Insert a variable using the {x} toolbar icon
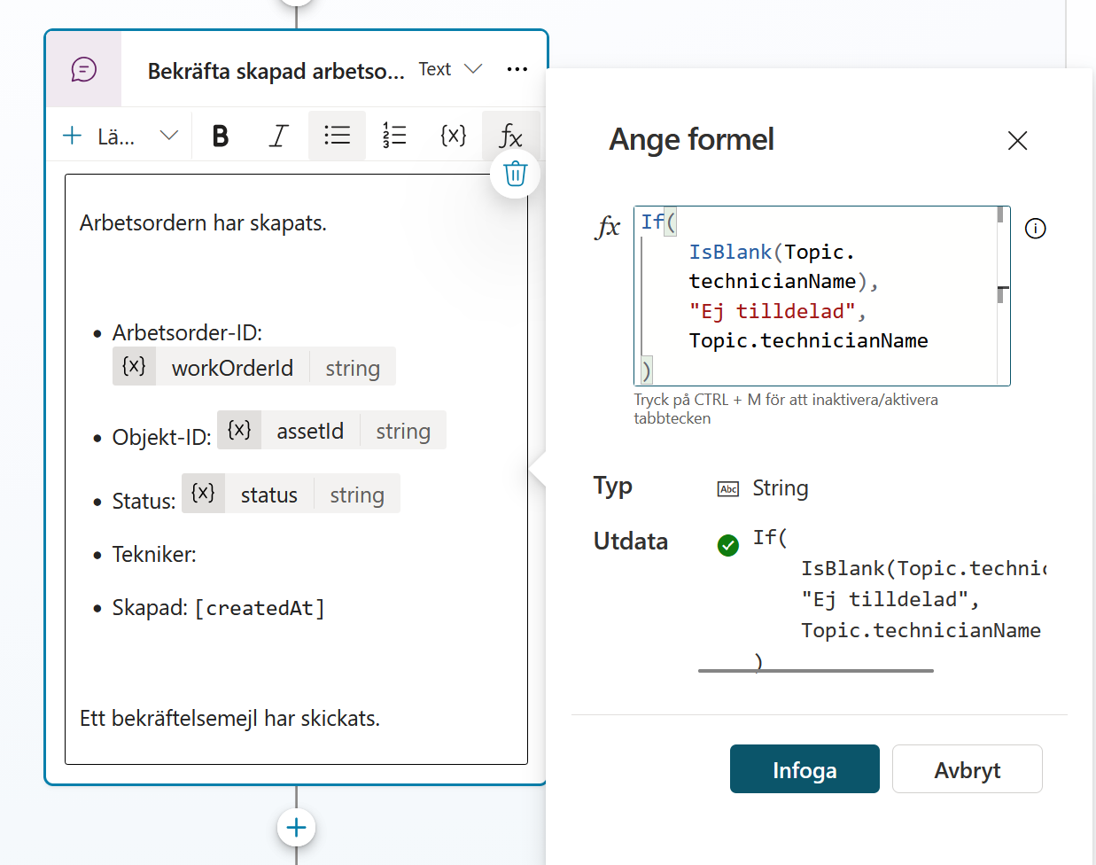The image size is (1096, 865). [x=453, y=136]
